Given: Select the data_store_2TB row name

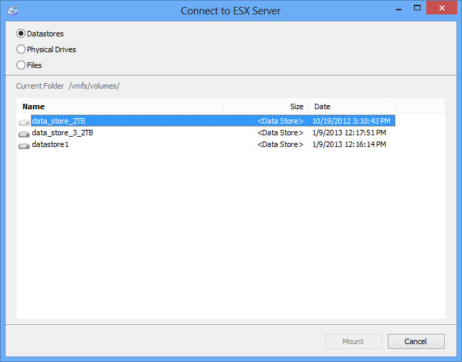Looking at the screenshot, I should [58, 121].
